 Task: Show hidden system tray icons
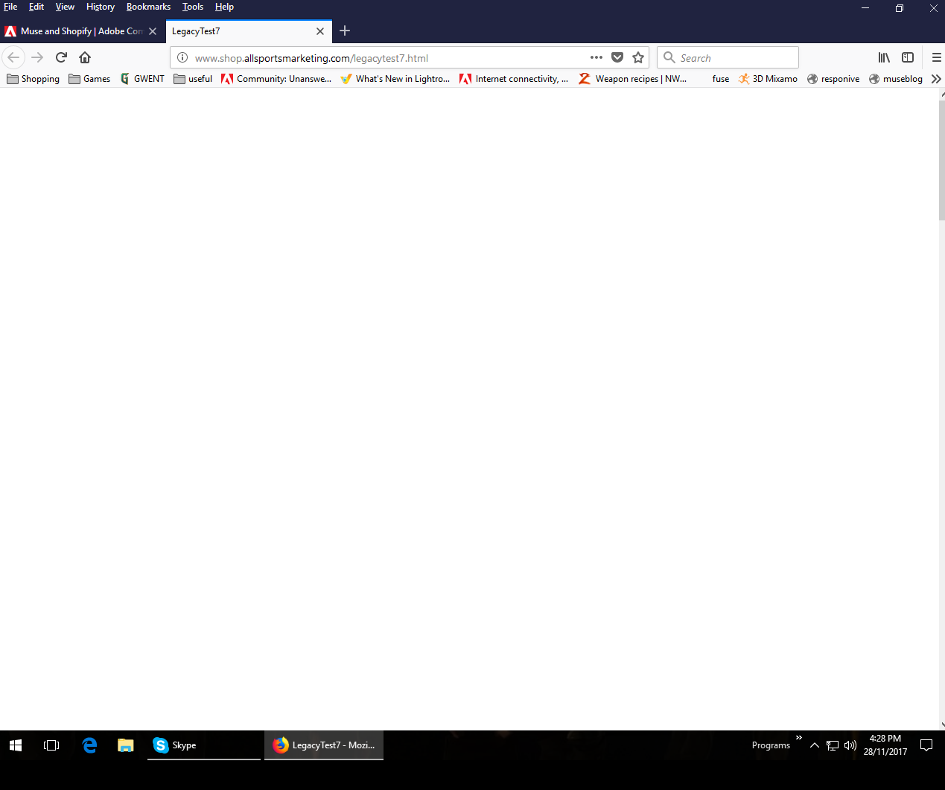click(x=815, y=745)
